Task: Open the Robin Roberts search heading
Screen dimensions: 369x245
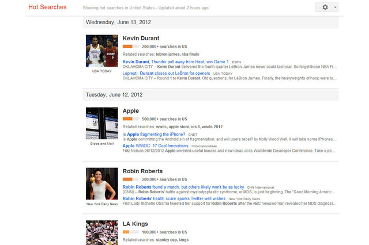Action: pos(142,171)
